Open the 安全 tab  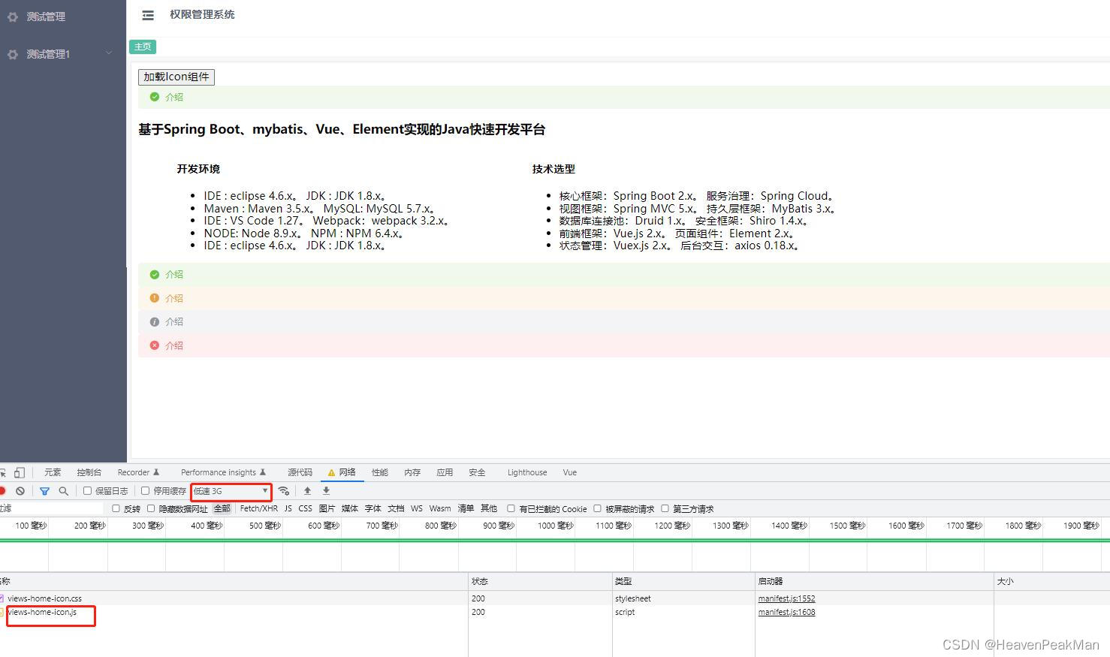(477, 472)
